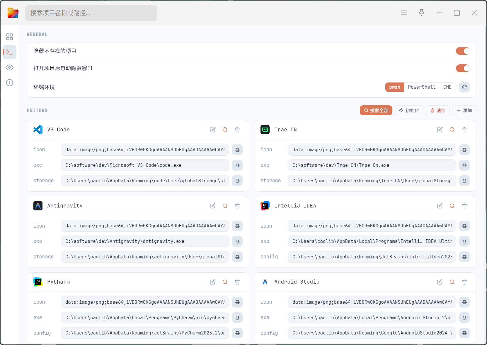Viewport: 487px width, 345px height.
Task: Click the 清空 editors button
Action: pos(438,110)
